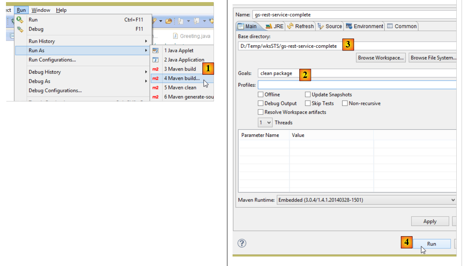The image size is (463, 266).
Task: Switch to the JRE tab
Action: 274,26
